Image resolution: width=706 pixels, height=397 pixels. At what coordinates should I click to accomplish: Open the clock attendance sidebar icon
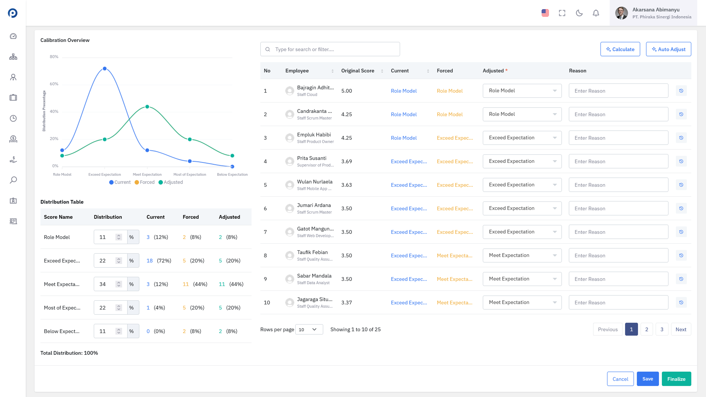pyautogui.click(x=13, y=118)
